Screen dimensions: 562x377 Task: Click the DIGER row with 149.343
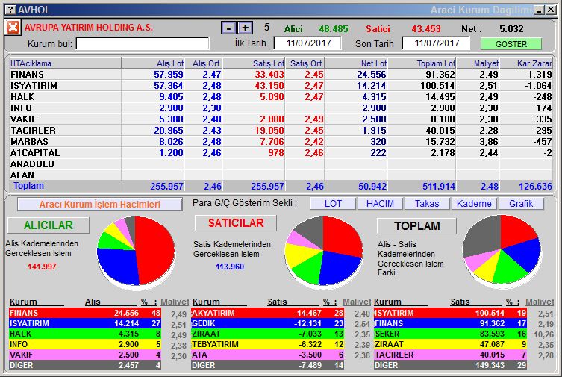click(x=450, y=365)
